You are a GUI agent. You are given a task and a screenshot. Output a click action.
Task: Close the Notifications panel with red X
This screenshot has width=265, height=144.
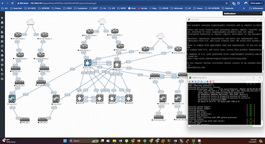click(261, 13)
